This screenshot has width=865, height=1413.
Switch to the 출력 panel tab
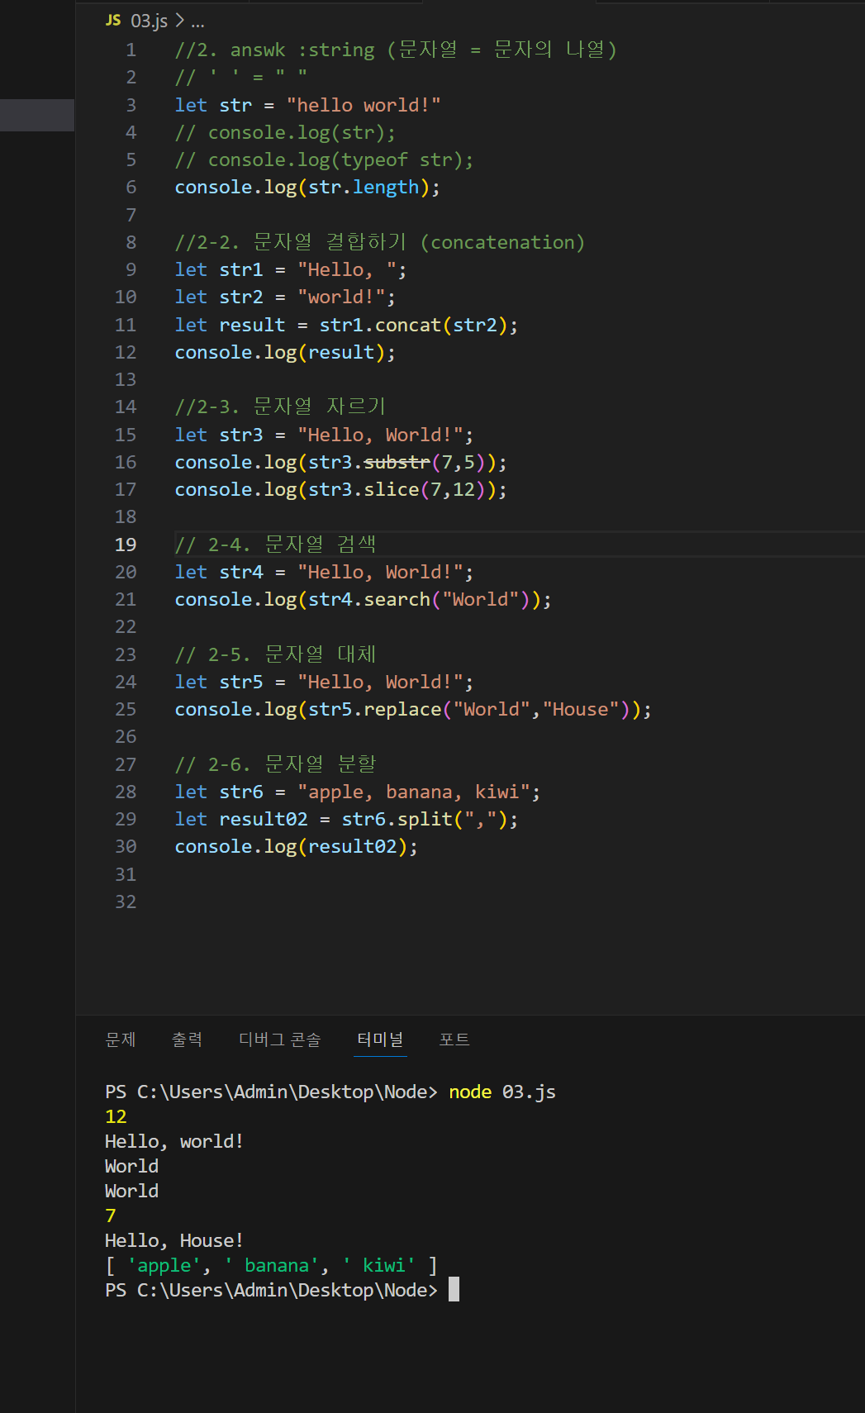point(187,1040)
